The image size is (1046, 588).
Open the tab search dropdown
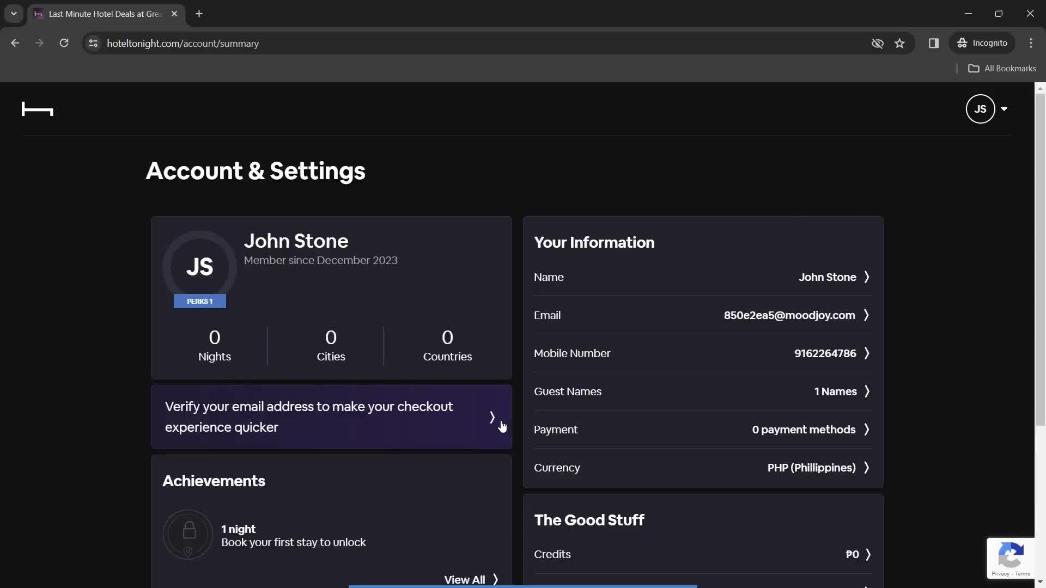pos(14,14)
